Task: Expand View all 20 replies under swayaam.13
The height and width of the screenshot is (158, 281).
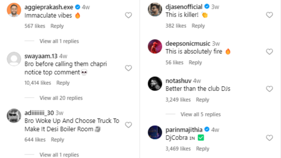Action: [x=61, y=98]
